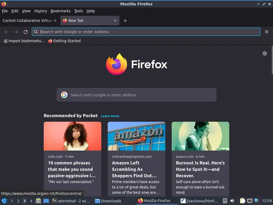This screenshot has width=273, height=205.
Task: Open a new tab with plus button
Action: point(125,21)
